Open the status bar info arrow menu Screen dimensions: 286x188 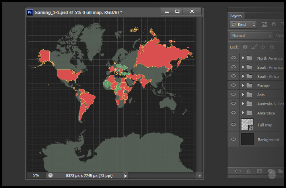[x=126, y=175]
